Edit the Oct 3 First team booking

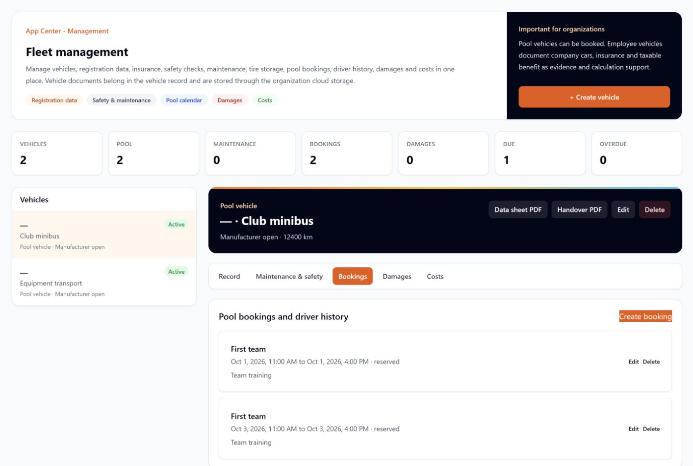(634, 429)
